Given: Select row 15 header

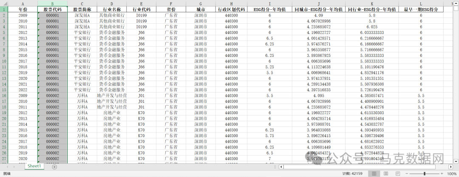Looking at the screenshot, I should click(4, 90).
